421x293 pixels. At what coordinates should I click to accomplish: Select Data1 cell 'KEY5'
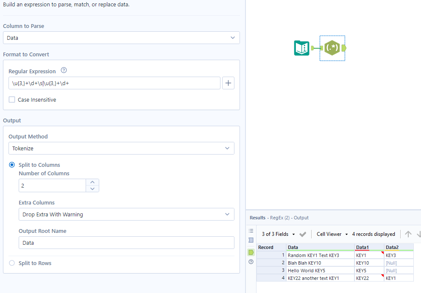[369, 271]
